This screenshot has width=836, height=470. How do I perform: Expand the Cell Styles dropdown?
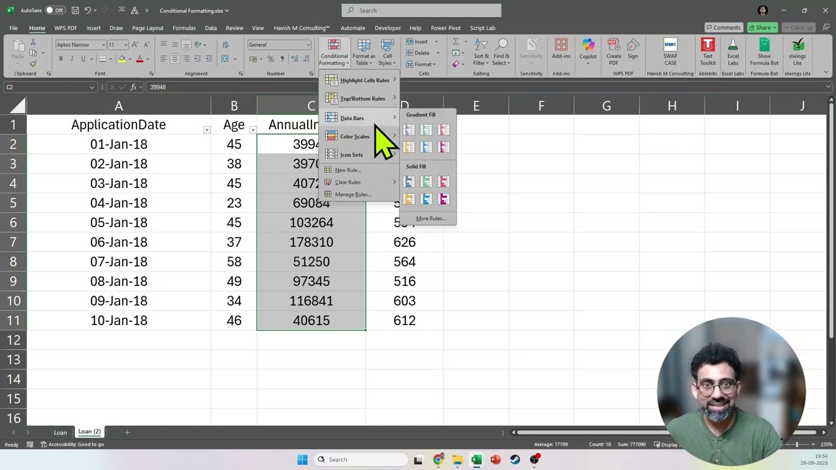(387, 52)
